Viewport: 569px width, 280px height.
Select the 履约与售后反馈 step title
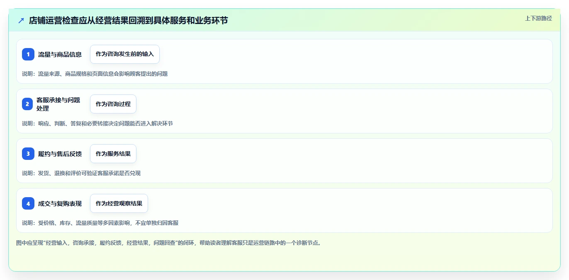60,154
